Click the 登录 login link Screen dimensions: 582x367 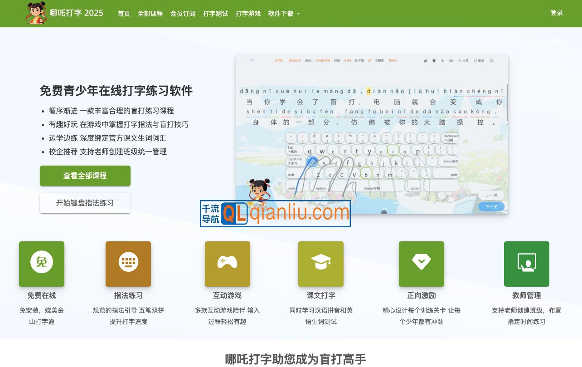(x=557, y=13)
